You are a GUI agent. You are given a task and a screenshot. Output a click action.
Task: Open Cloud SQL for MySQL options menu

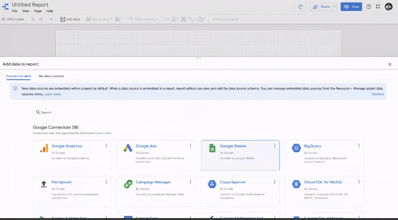click(x=359, y=182)
